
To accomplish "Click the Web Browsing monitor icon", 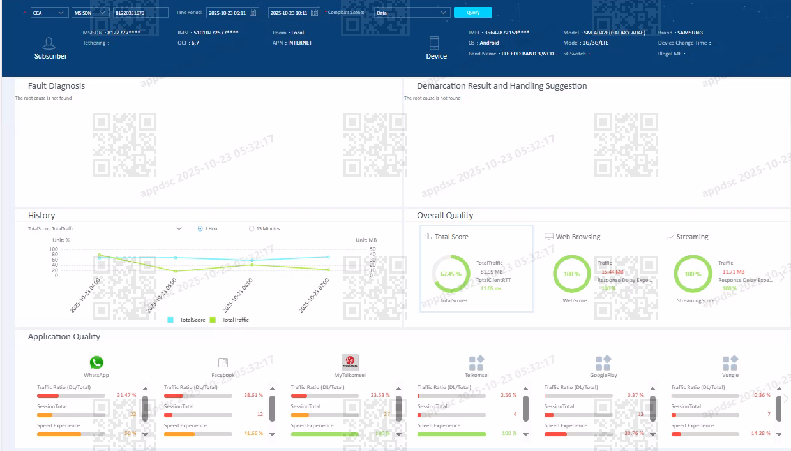I will [548, 237].
